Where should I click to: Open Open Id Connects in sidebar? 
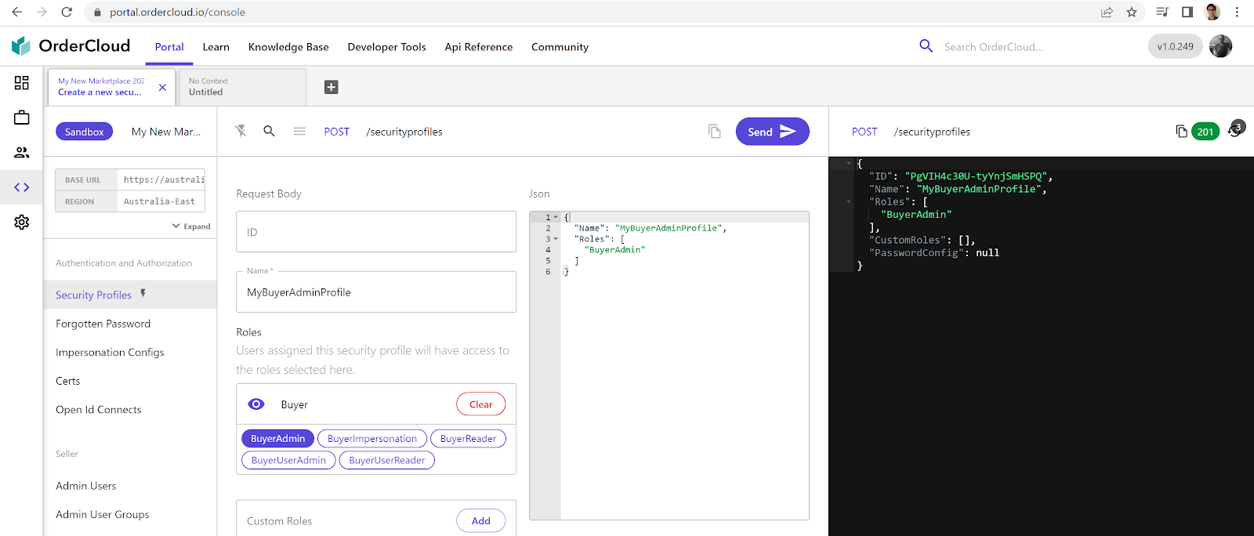pos(99,410)
